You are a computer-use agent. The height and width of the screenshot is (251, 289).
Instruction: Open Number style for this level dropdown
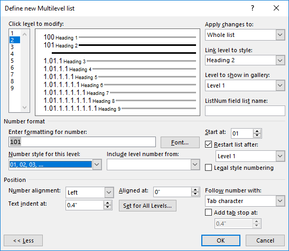point(97,165)
